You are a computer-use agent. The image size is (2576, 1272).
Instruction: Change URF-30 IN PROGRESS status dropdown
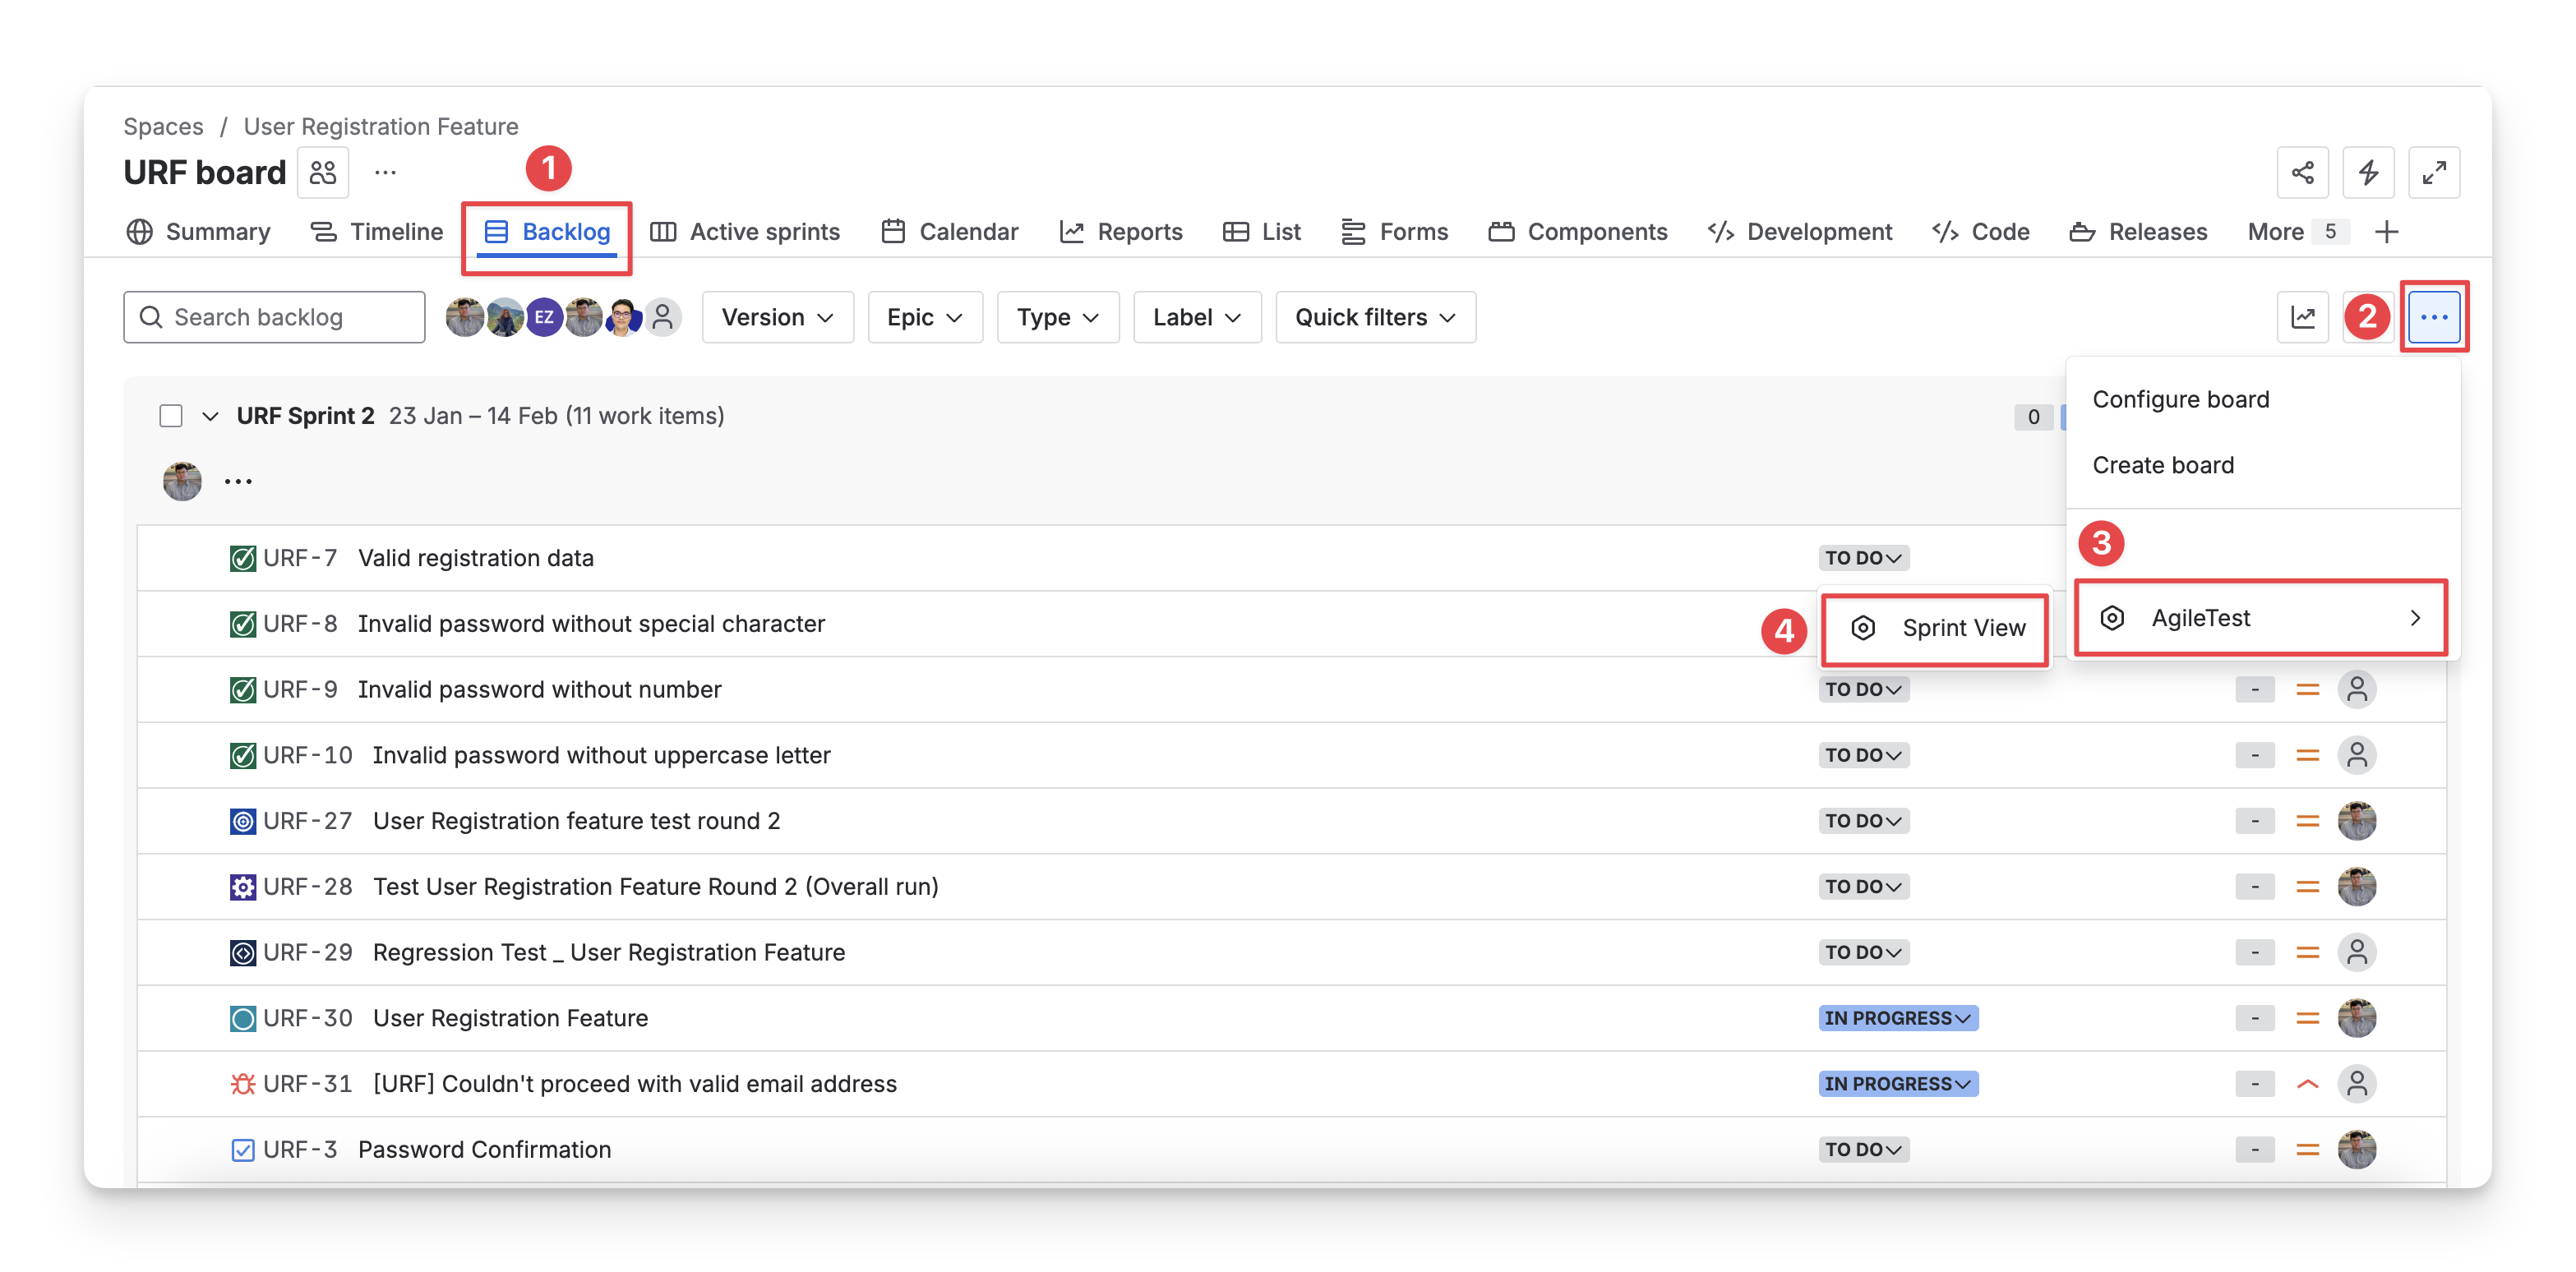pyautogui.click(x=1897, y=1018)
